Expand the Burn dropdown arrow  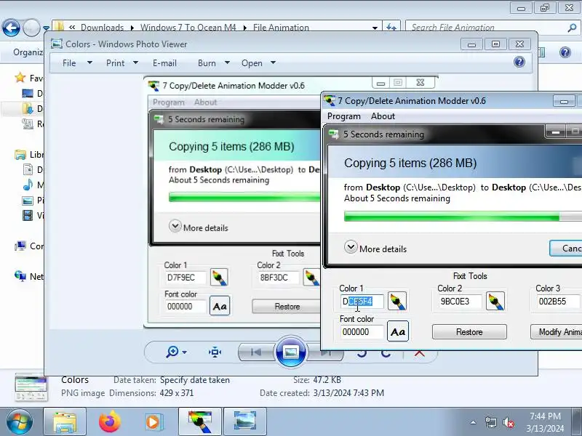227,62
